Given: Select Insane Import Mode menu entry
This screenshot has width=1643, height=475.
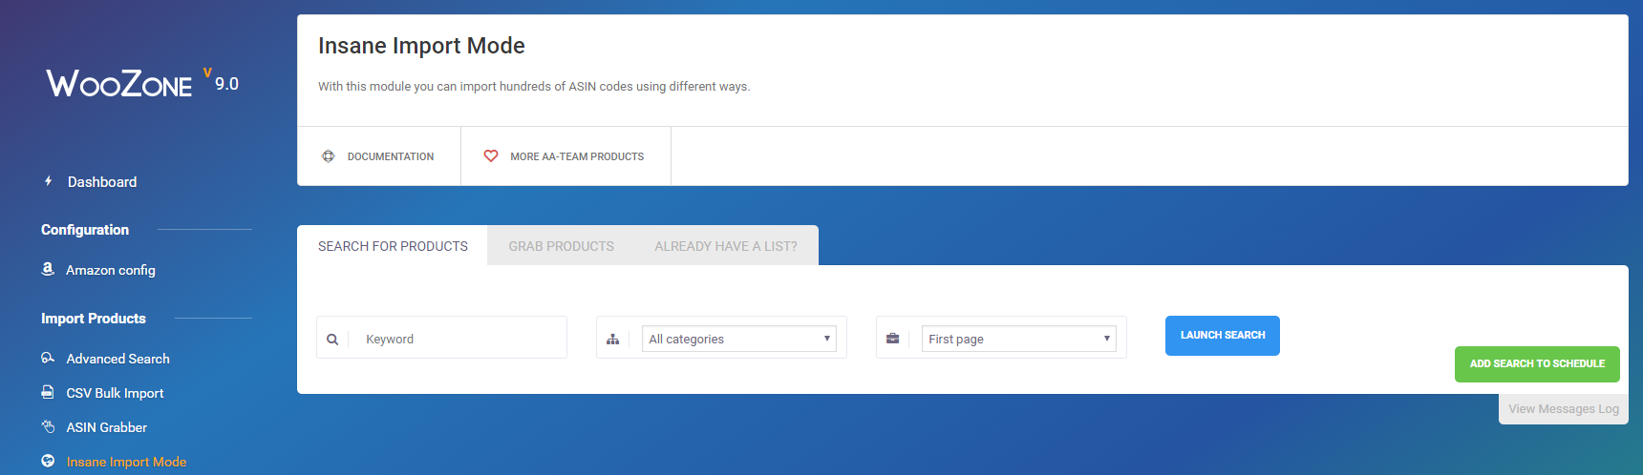Looking at the screenshot, I should (x=126, y=463).
